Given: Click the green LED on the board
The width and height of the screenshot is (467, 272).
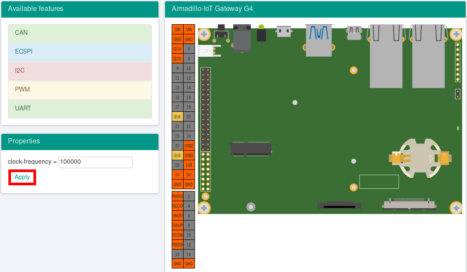Looking at the screenshot, I should point(261,28).
